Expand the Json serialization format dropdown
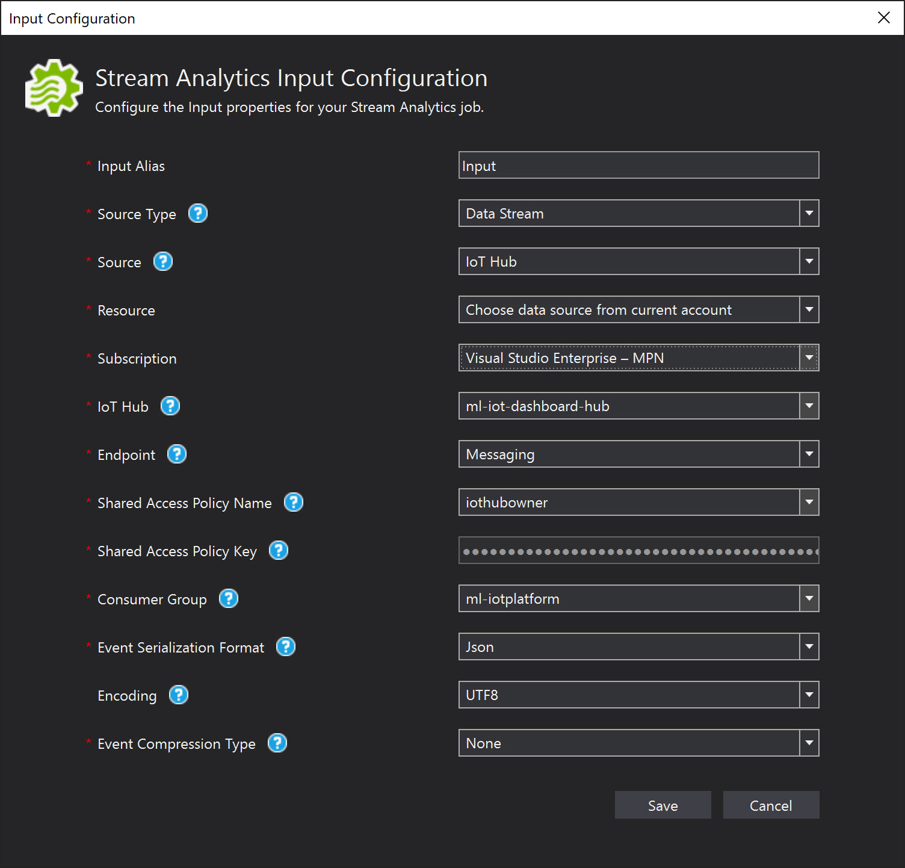The image size is (905, 868). (638, 646)
